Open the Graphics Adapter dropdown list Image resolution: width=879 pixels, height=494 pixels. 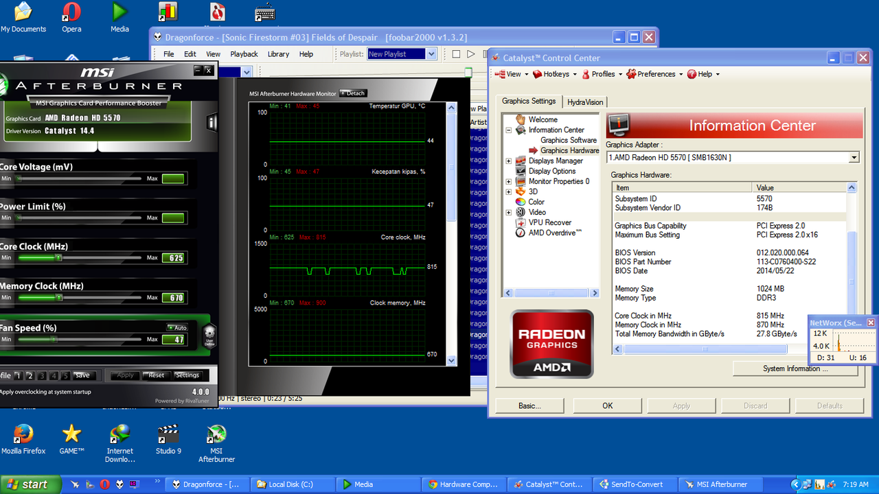(854, 158)
